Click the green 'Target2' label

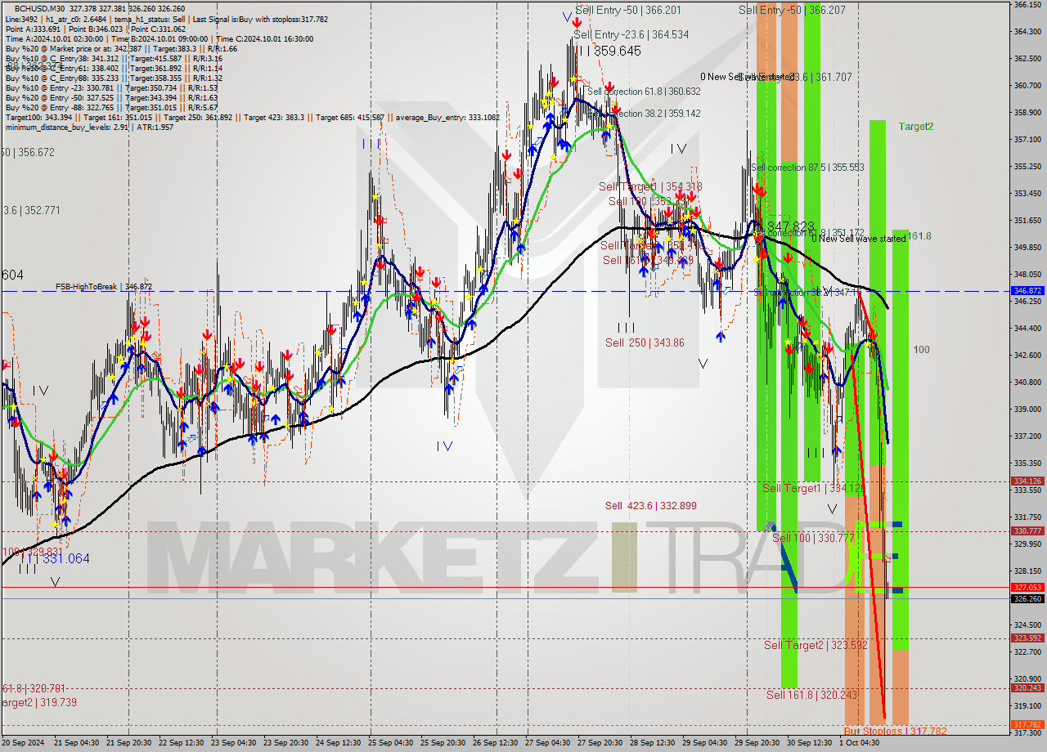pos(916,126)
